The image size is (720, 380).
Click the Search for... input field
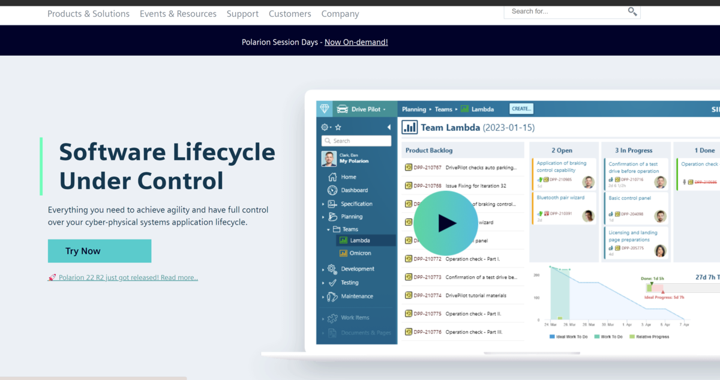pos(564,11)
